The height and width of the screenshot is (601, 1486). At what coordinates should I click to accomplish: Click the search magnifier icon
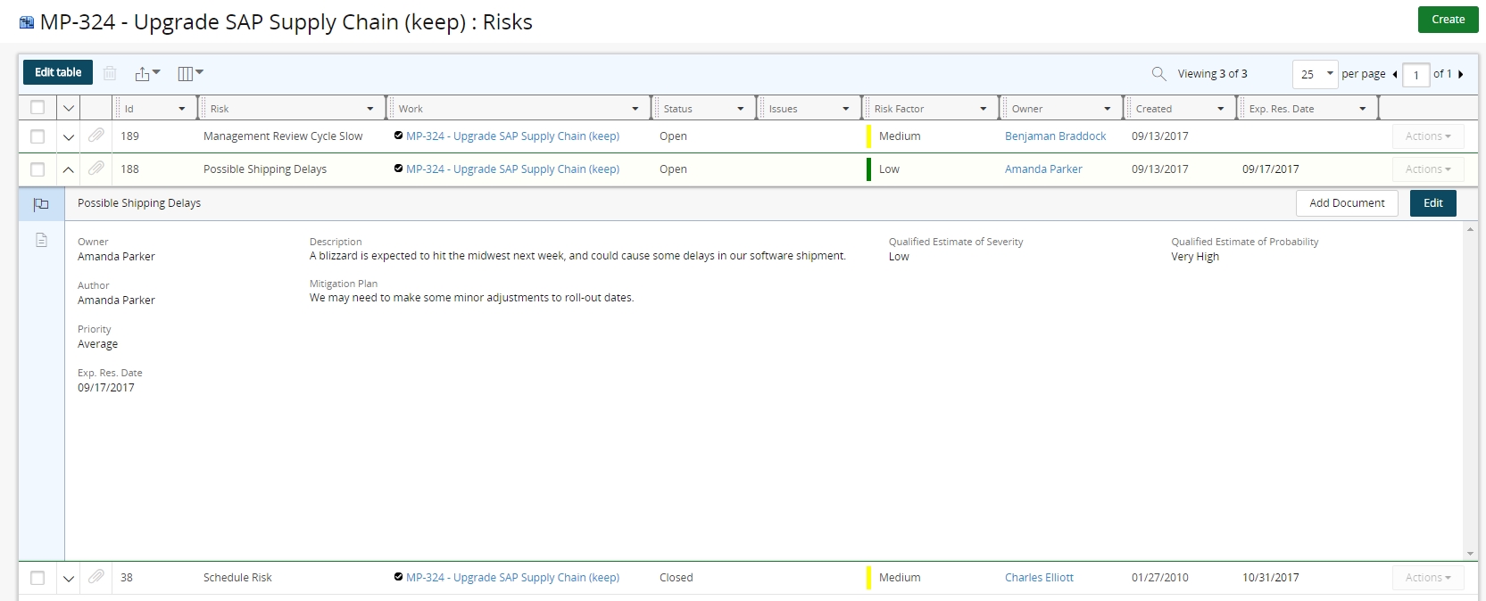(1158, 74)
